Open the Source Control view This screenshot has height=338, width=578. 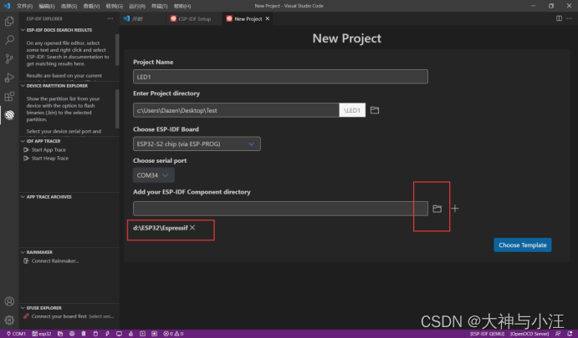click(9, 58)
